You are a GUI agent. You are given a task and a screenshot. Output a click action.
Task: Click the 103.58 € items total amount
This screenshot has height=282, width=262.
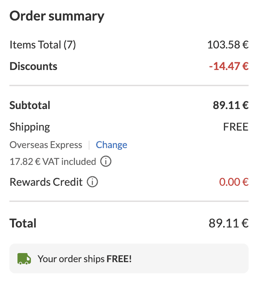pos(228,45)
